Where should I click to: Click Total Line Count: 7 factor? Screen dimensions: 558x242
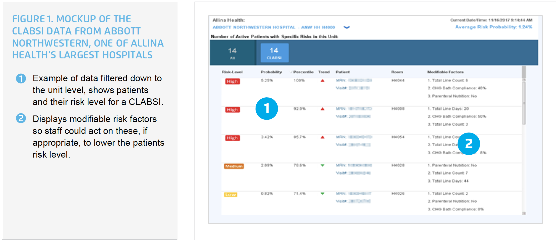click(448, 173)
